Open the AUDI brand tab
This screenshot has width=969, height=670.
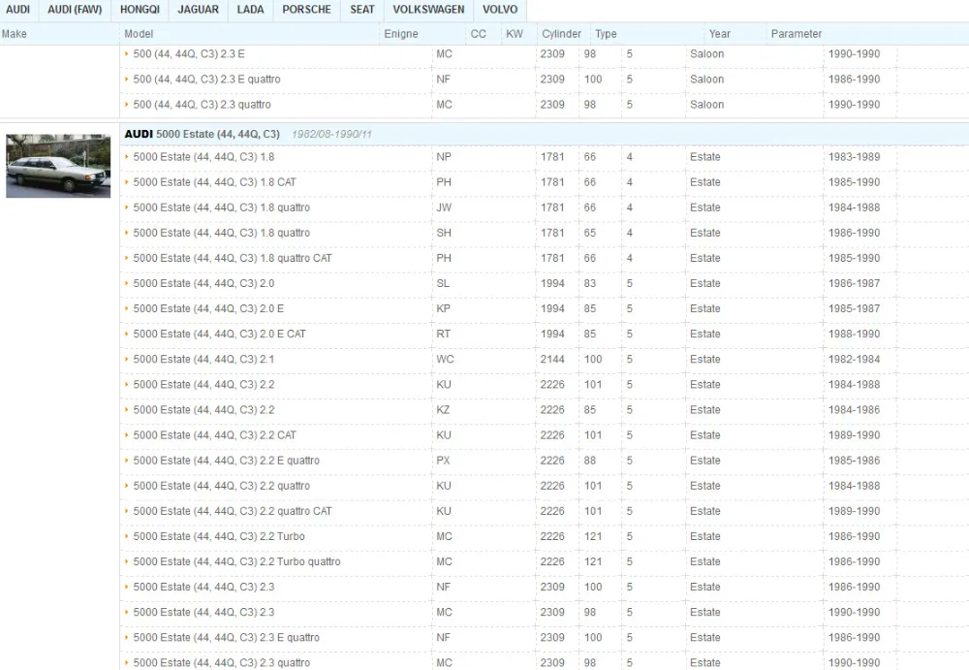17,10
